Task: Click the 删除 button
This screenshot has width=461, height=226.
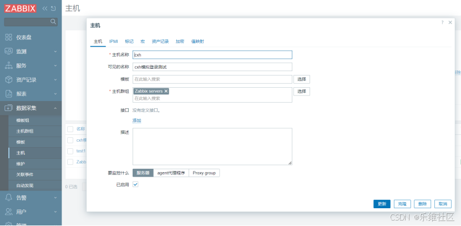Action: point(423,204)
